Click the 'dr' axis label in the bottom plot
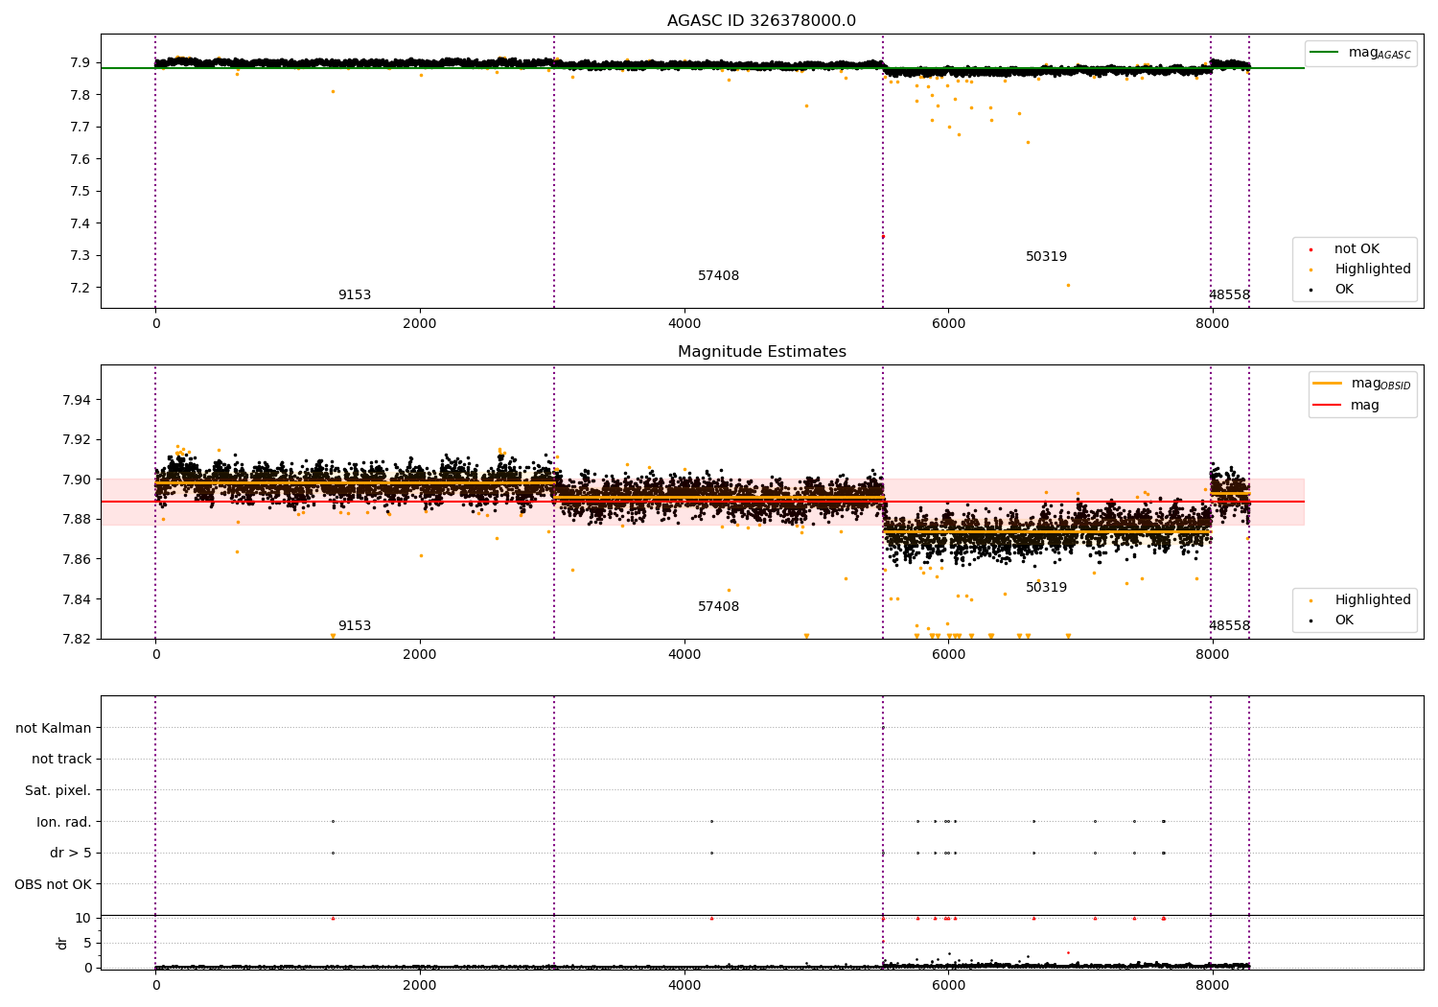The height and width of the screenshot is (1007, 1438). click(62, 943)
